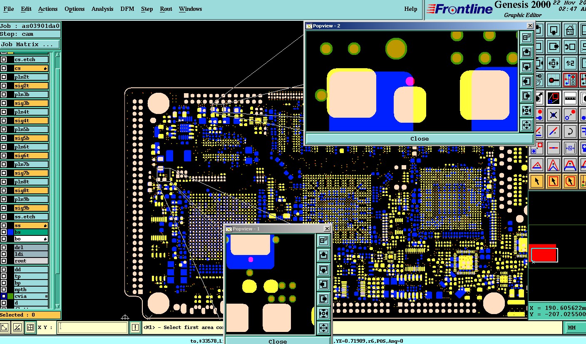The image size is (586, 344).
Task: Toggle the pln4t layer checkbox
Action: tap(4, 112)
